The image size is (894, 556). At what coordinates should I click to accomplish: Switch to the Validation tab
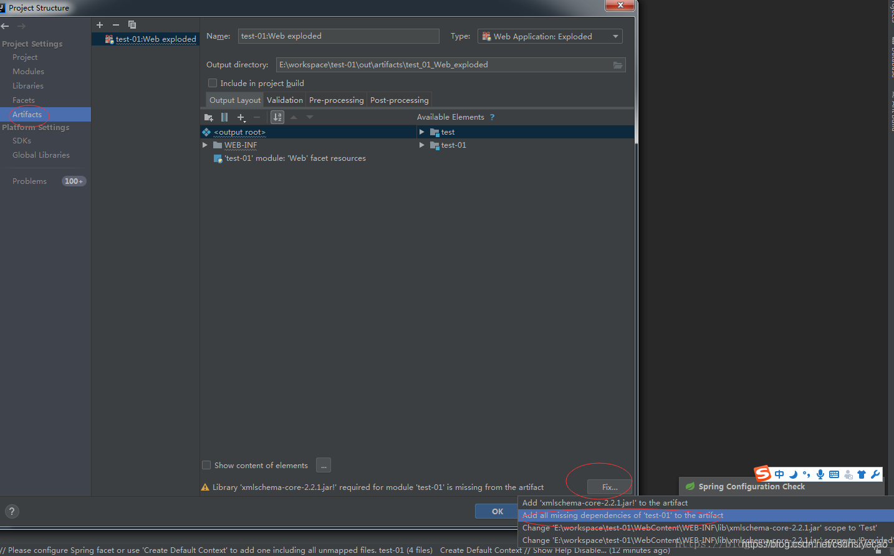285,100
